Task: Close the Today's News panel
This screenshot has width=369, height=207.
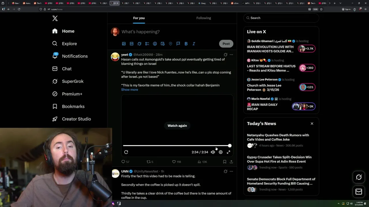Action: click(x=312, y=124)
